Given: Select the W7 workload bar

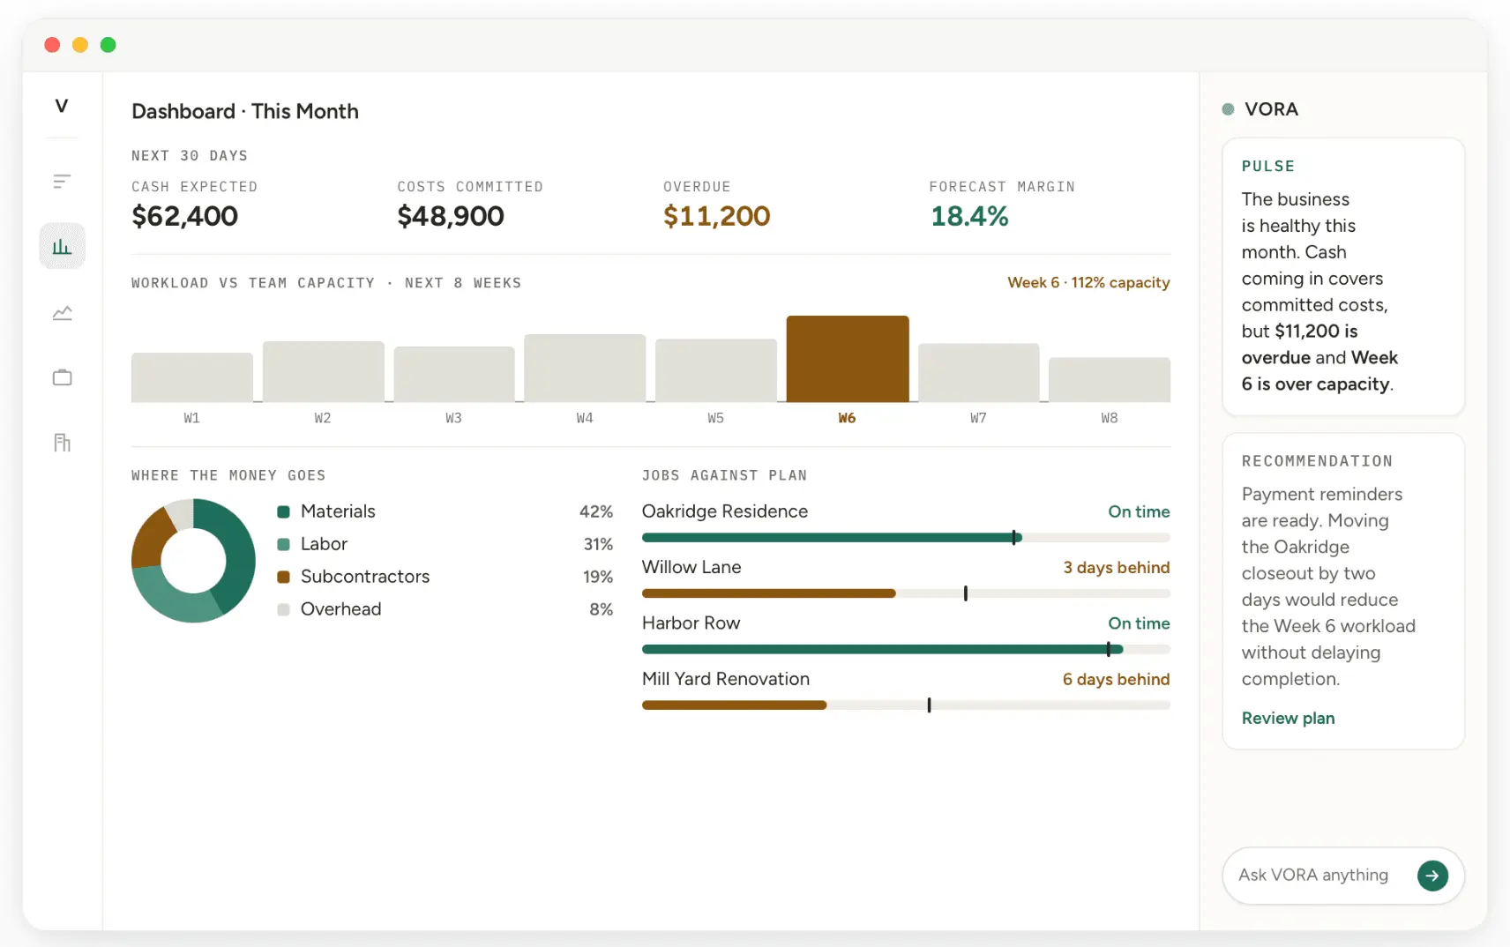Looking at the screenshot, I should tap(979, 372).
